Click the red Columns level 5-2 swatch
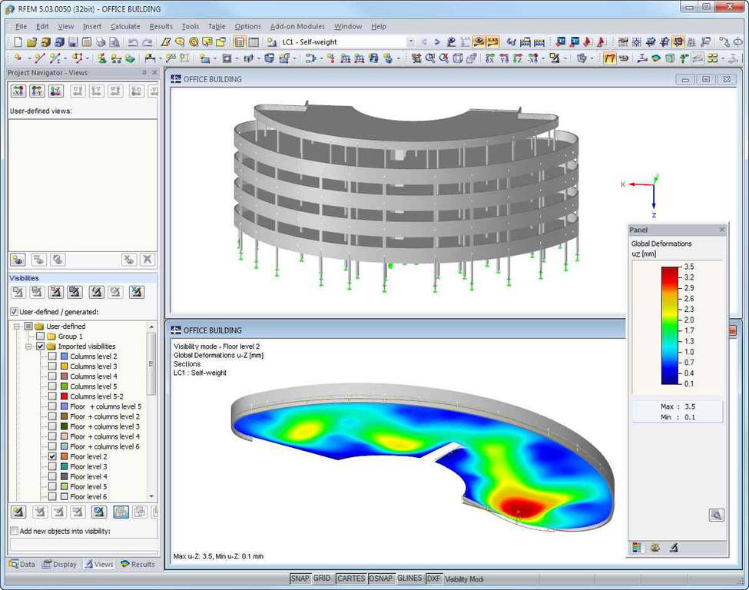This screenshot has width=749, height=590. pyautogui.click(x=64, y=396)
